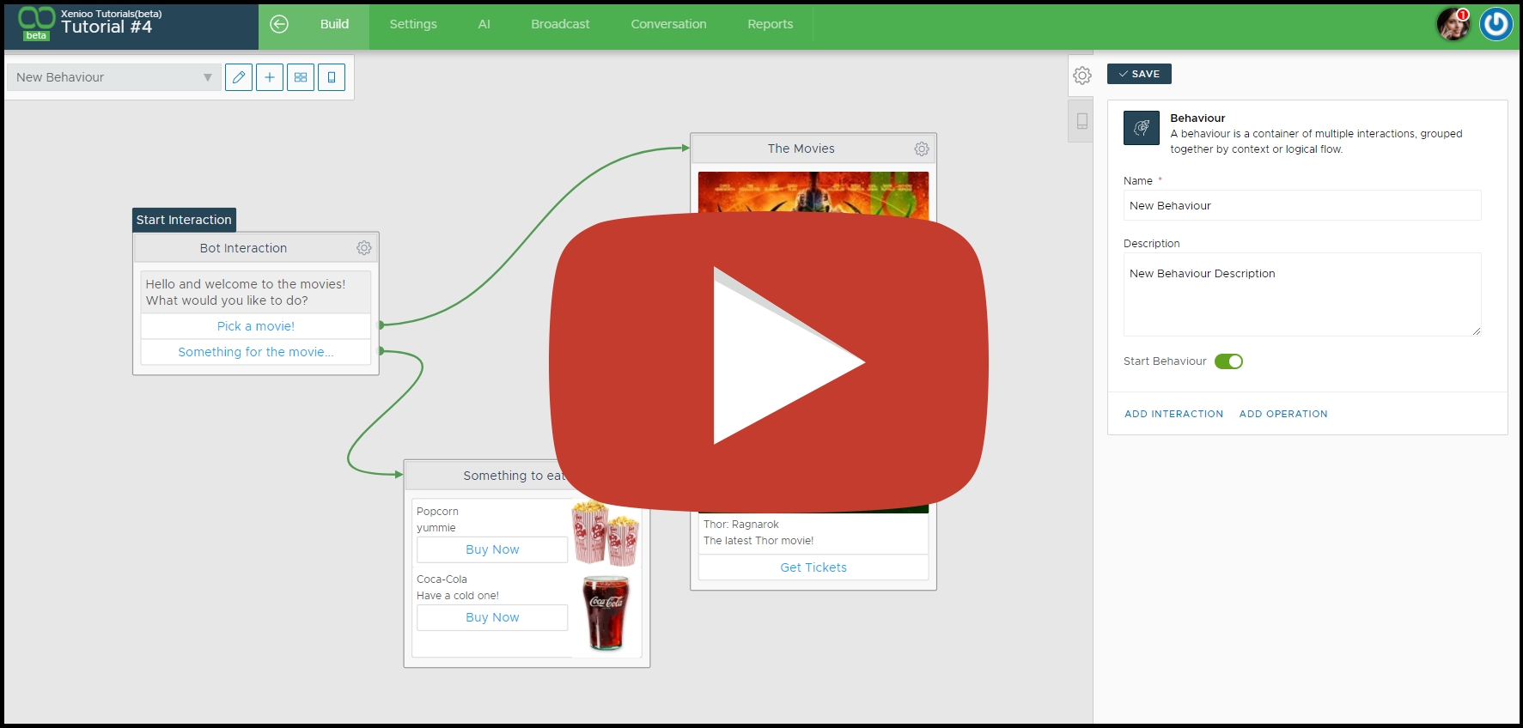Open the Reports tab

tap(771, 24)
